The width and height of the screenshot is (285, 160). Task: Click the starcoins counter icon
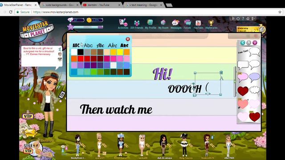(89, 20)
